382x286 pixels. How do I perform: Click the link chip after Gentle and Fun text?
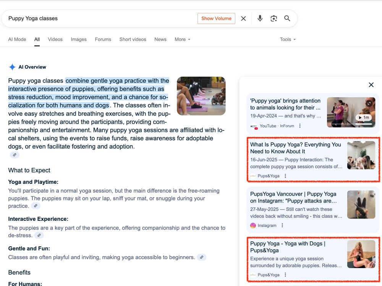[x=201, y=257]
